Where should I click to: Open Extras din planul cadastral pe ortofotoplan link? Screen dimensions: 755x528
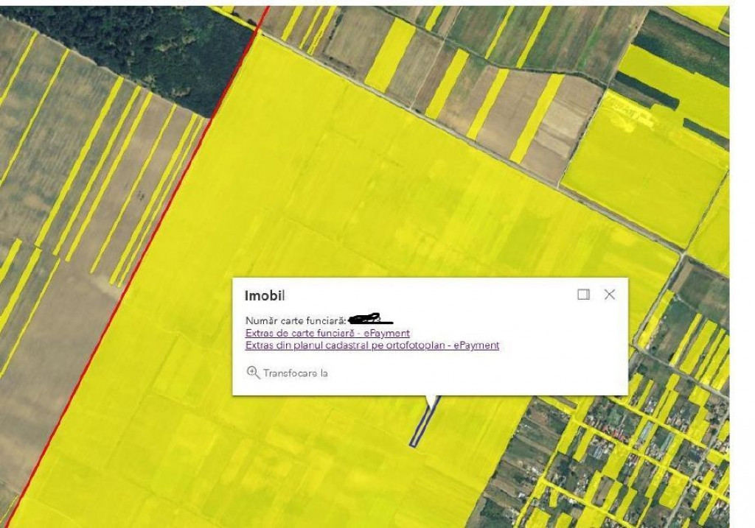372,345
